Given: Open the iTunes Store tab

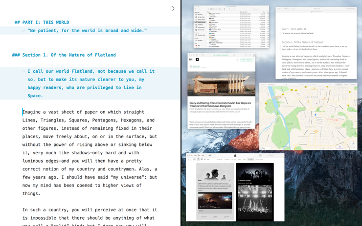Looking at the screenshot, I should coord(259,159).
